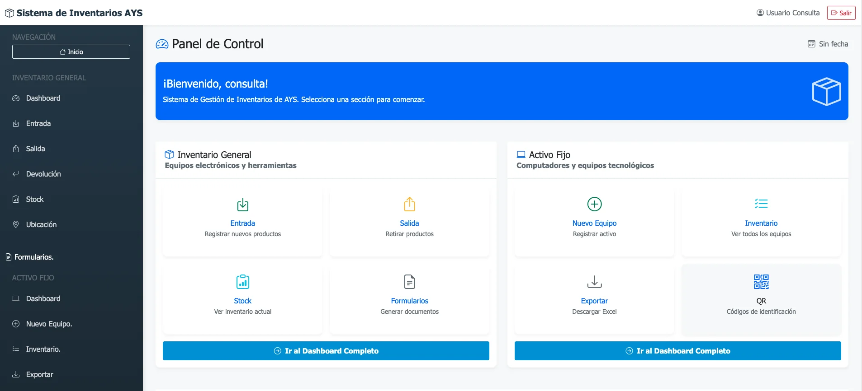Click the green Entrada download-box icon on card
Viewport: 862px width, 391px height.
[x=243, y=205]
